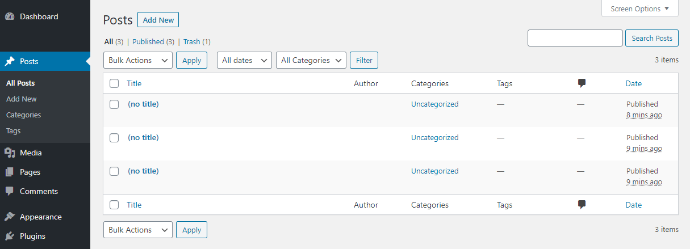This screenshot has height=249, width=690.
Task: Click the Dashboard gauge icon in sidebar
Action: [10, 16]
